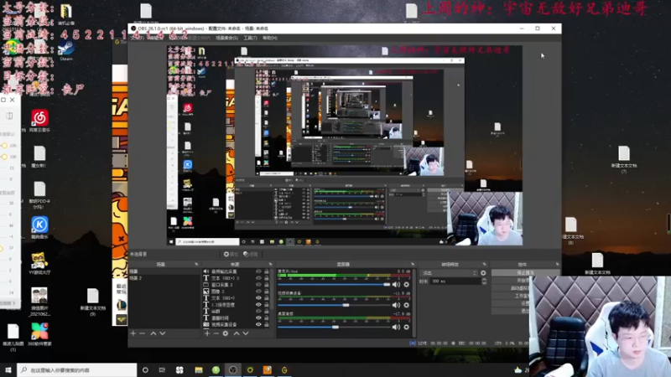
Task: Open the 场景集合(S) menu
Action: pyautogui.click(x=226, y=38)
